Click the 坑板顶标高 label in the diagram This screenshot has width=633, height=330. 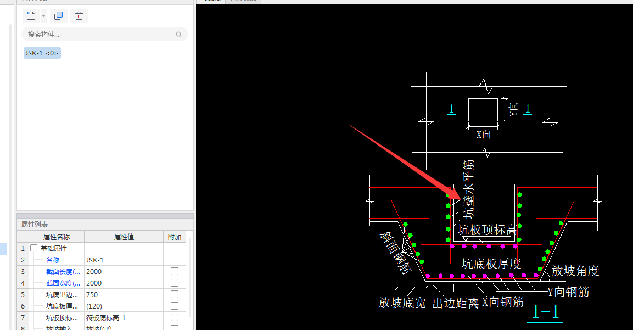[488, 230]
